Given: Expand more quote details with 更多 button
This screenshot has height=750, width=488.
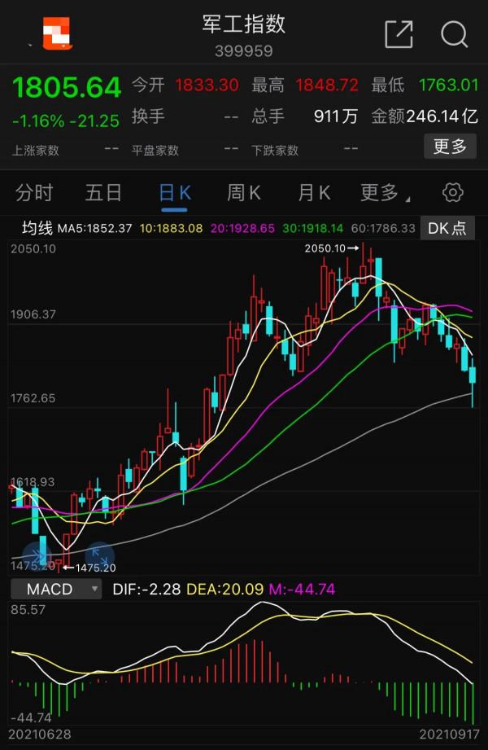Looking at the screenshot, I should click(450, 147).
